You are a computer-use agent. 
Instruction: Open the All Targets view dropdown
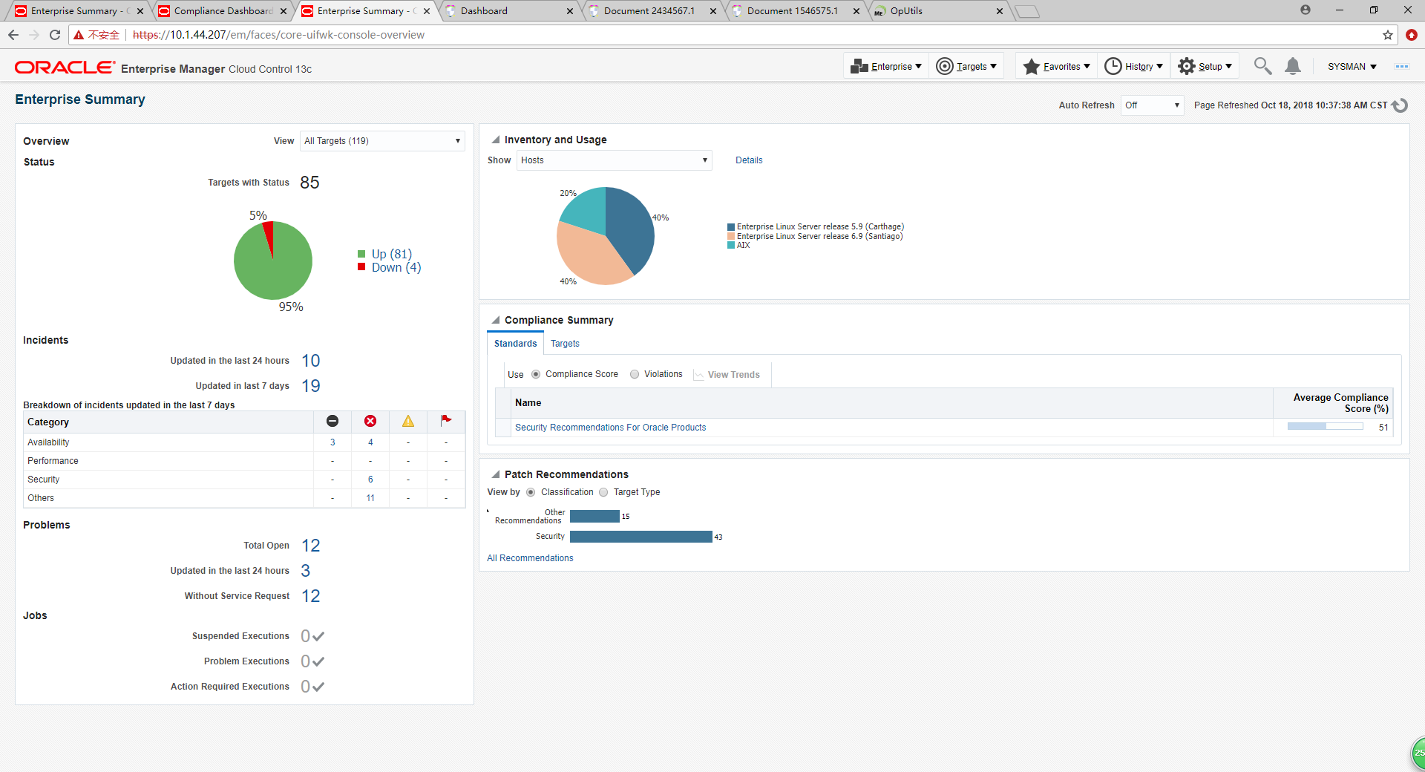[382, 141]
